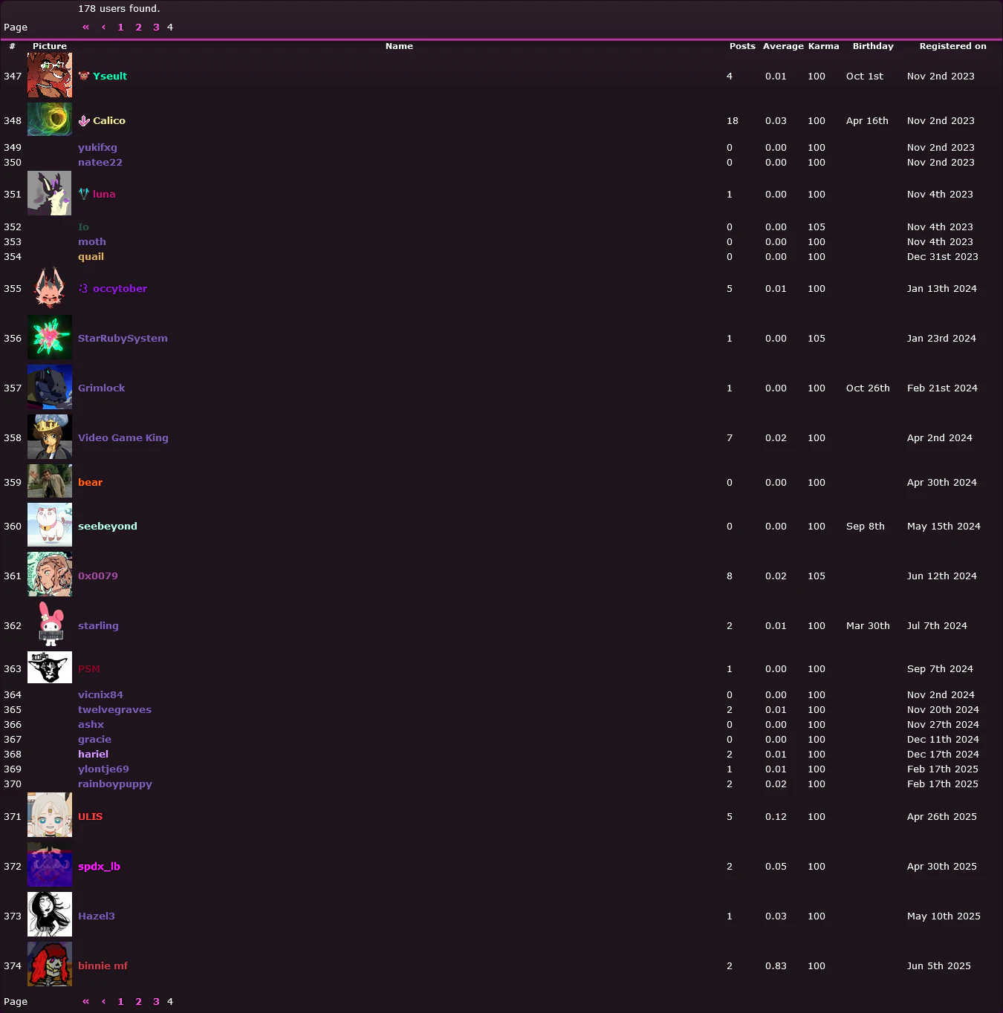Open starling's avatar picture
The width and height of the screenshot is (1003, 1013).
click(x=50, y=625)
